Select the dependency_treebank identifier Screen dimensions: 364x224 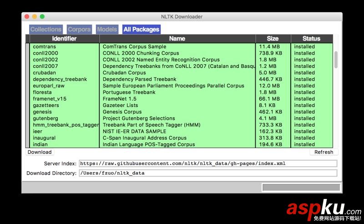[60, 79]
